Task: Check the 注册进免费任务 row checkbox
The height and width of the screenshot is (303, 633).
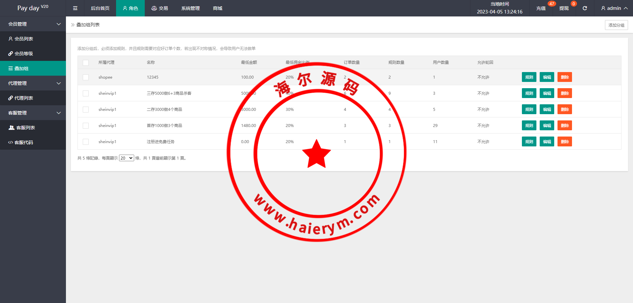Action: click(x=86, y=142)
